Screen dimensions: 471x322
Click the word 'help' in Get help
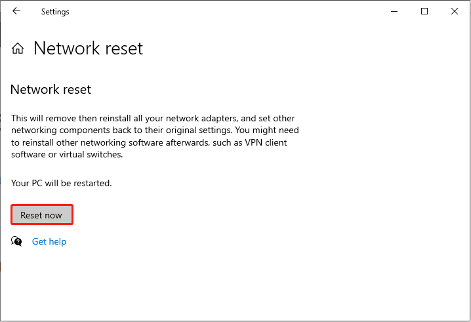pyautogui.click(x=57, y=241)
